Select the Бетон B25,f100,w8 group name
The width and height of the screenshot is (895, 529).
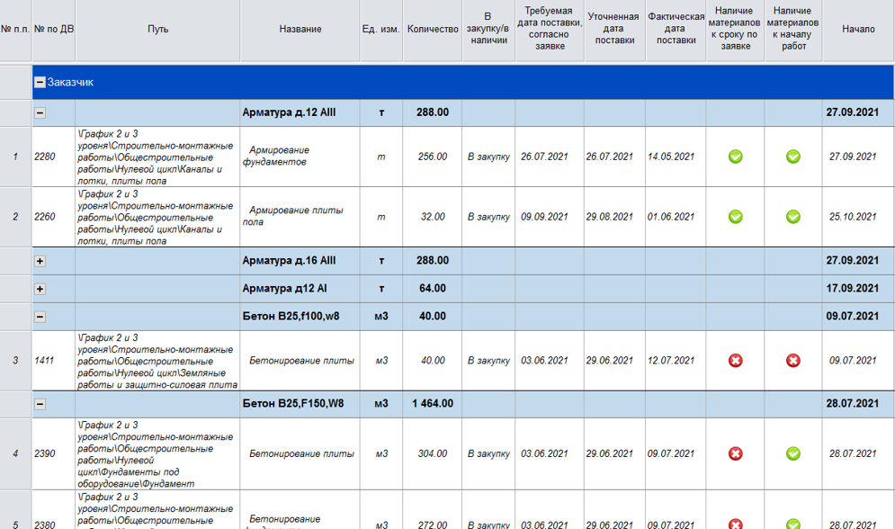tap(291, 317)
